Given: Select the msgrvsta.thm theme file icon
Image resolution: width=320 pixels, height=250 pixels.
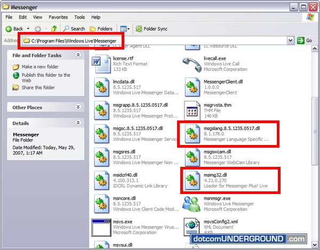Looking at the screenshot, I should tap(192, 110).
